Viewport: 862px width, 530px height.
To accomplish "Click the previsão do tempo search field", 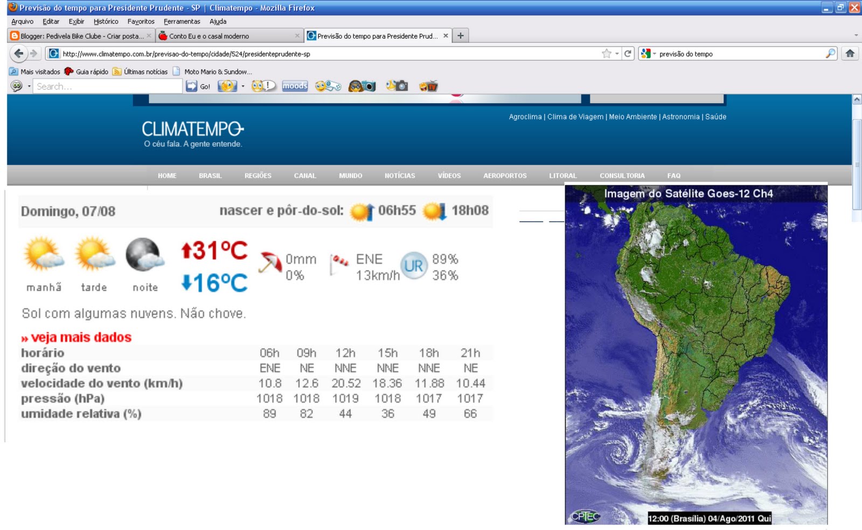I will point(741,53).
